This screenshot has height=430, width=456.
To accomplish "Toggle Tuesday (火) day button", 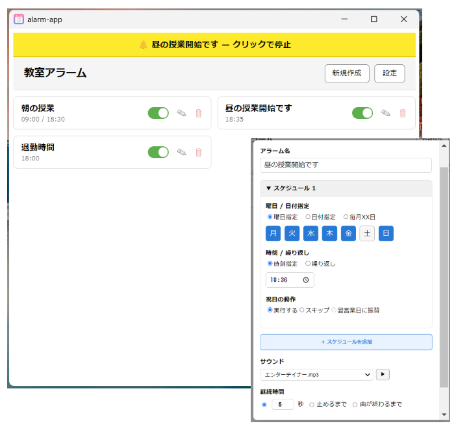I will point(292,233).
